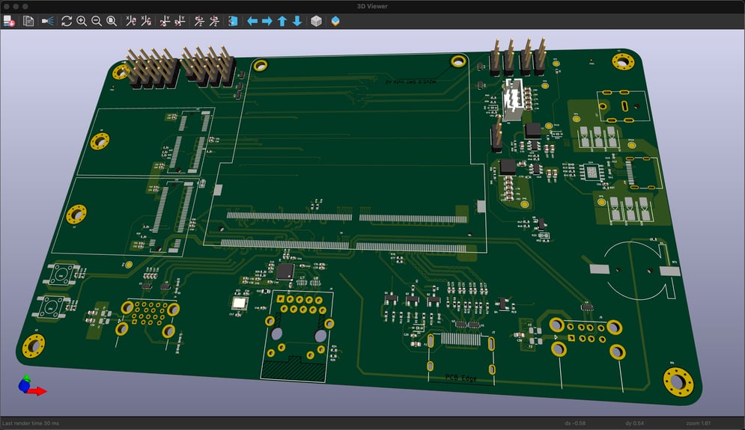This screenshot has width=745, height=430.
Task: Pan the board down with the down arrow
Action: point(297,21)
